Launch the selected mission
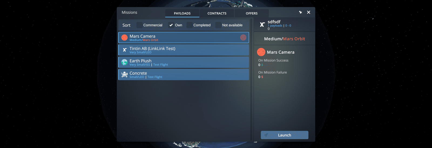This screenshot has width=432, height=148. 285,135
